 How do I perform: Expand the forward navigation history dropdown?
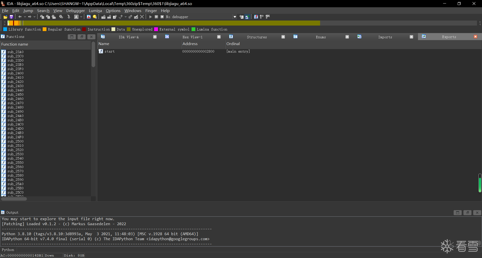point(34,17)
